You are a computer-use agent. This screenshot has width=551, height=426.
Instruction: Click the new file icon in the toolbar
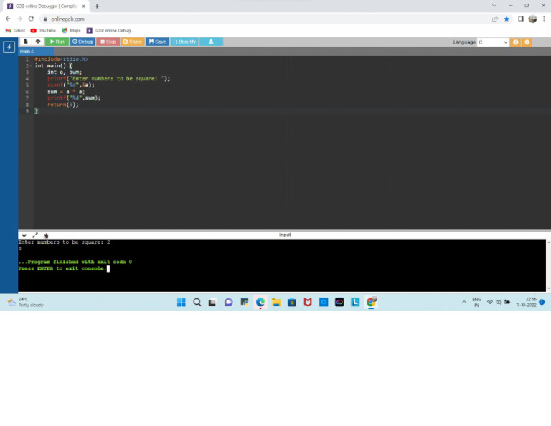coord(27,42)
